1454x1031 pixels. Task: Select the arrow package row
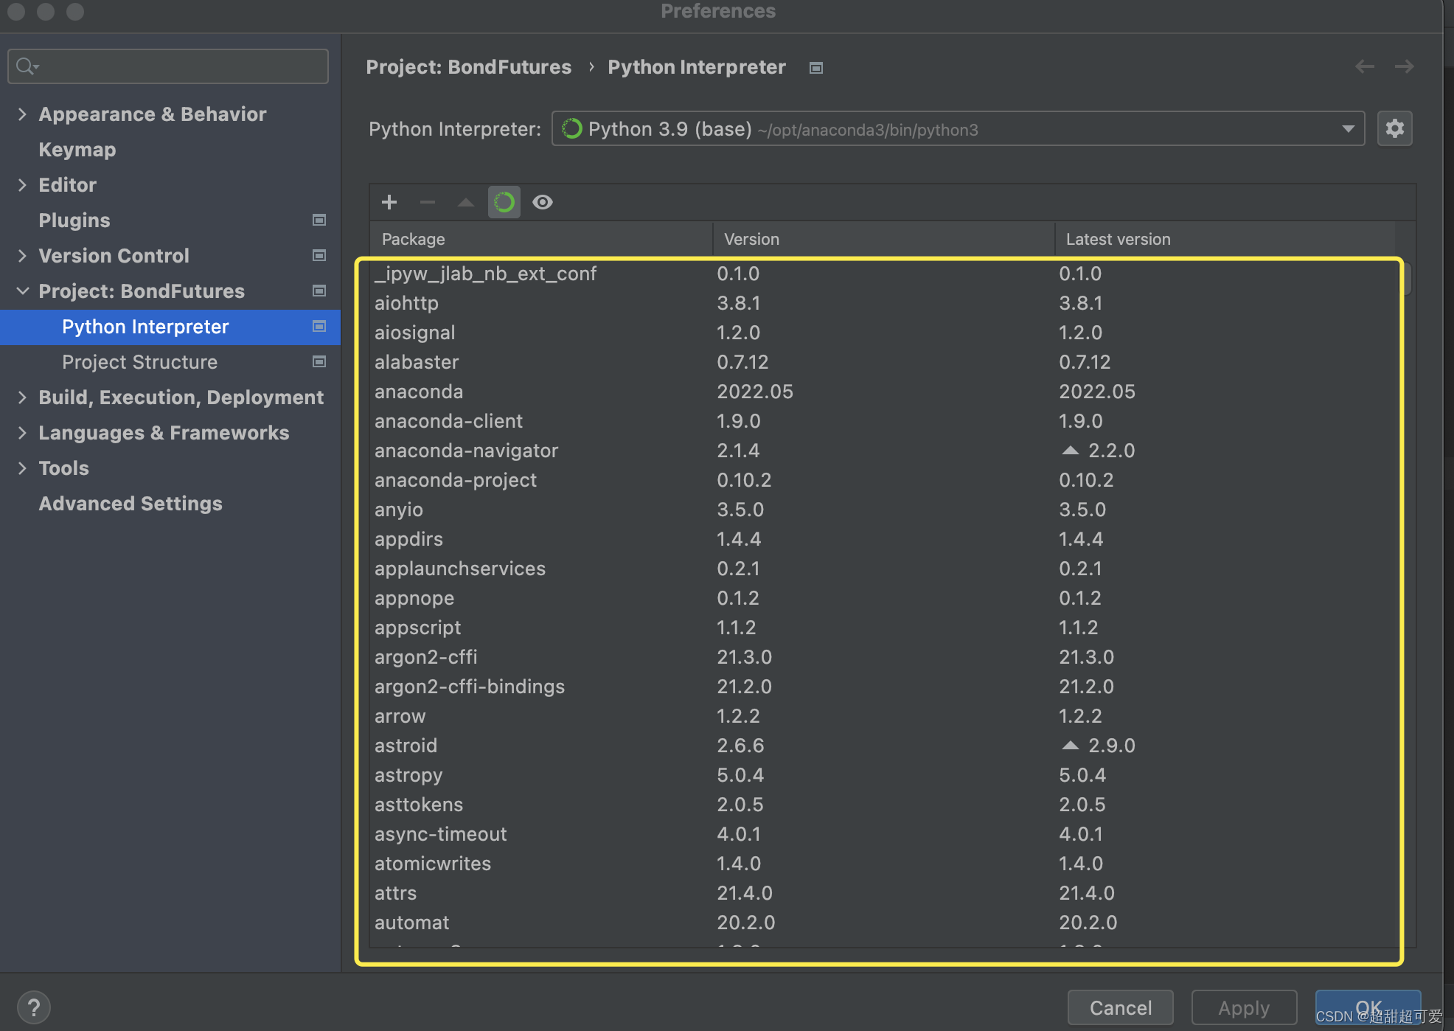pos(882,716)
